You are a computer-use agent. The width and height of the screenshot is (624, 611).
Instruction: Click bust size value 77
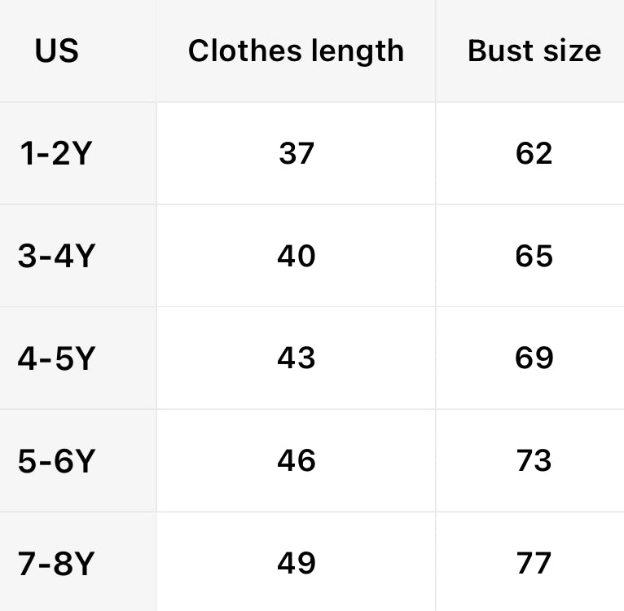click(534, 564)
